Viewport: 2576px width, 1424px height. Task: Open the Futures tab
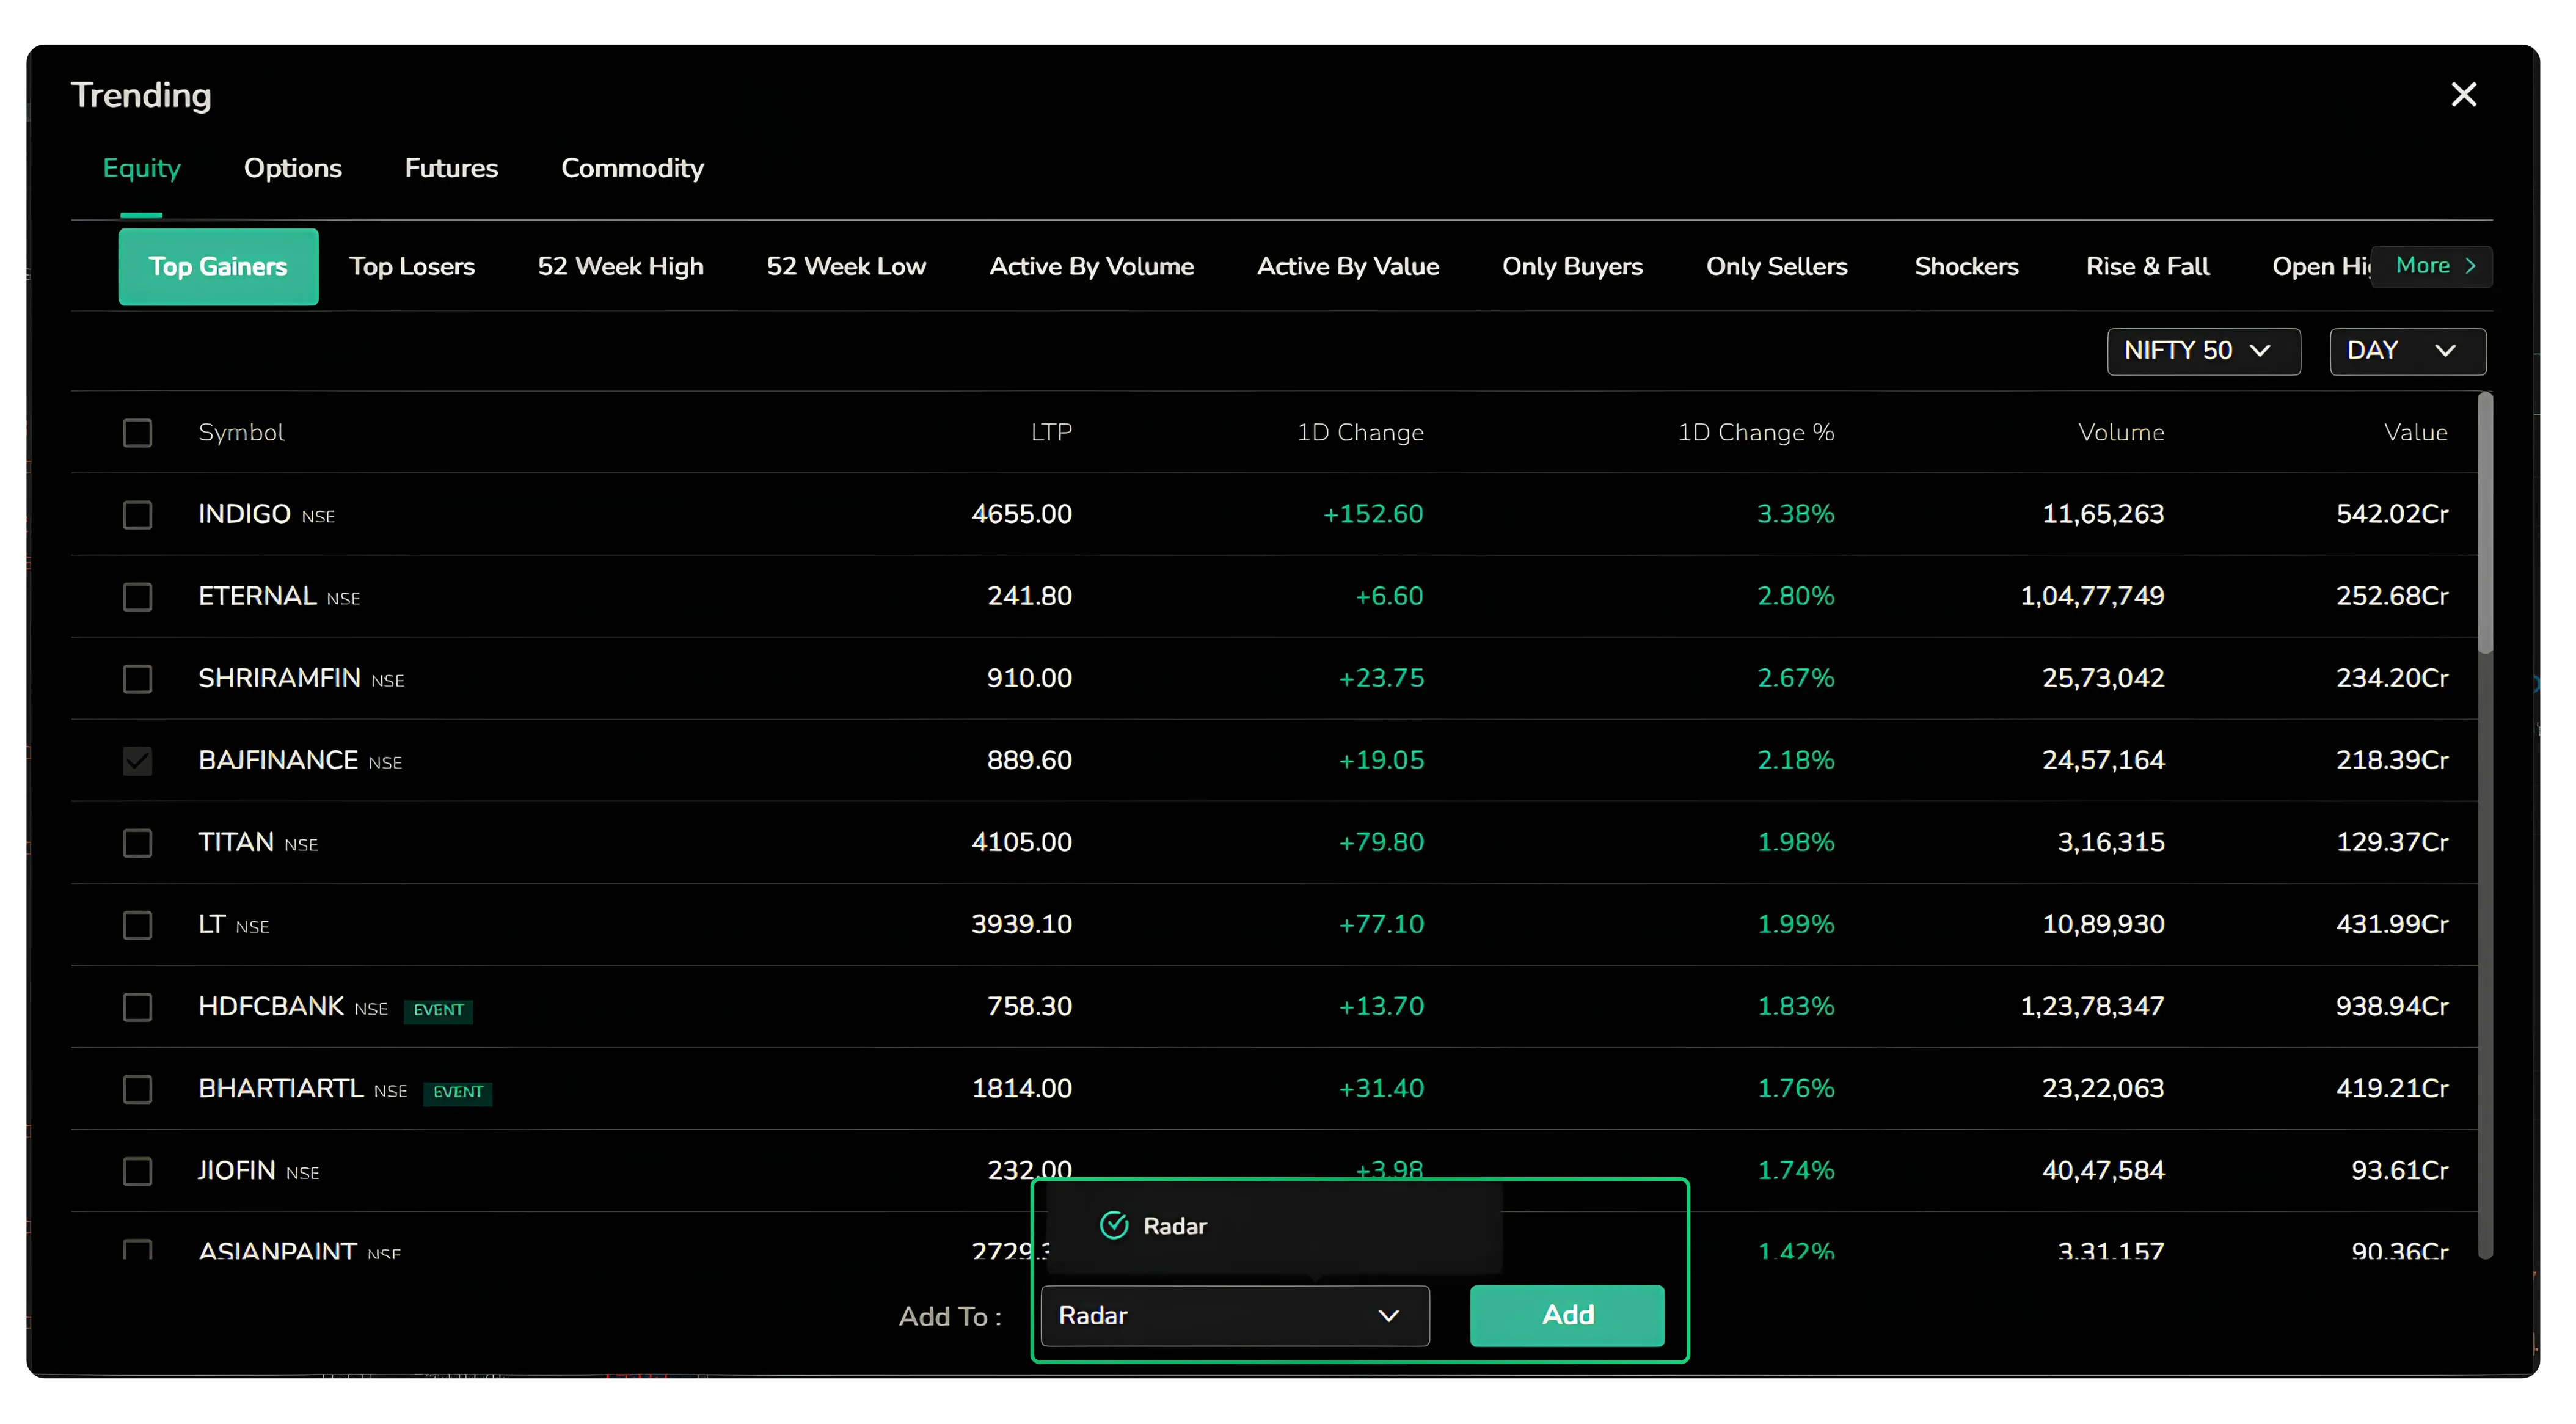(451, 168)
